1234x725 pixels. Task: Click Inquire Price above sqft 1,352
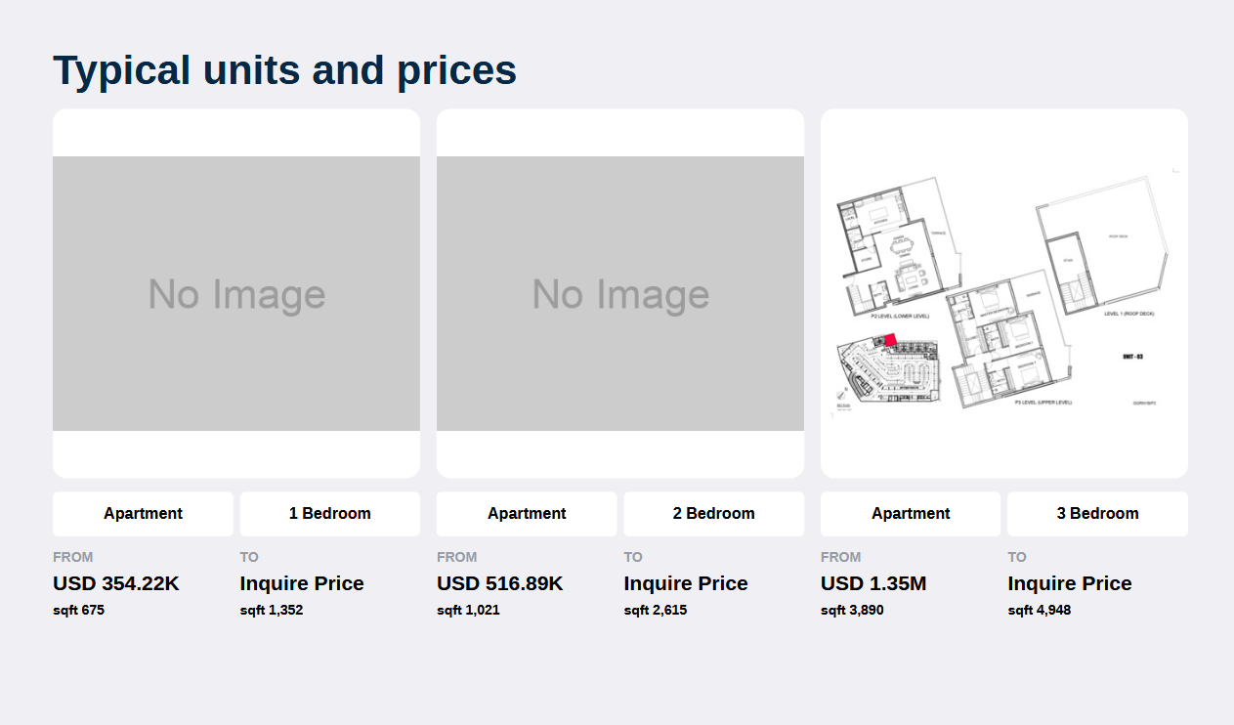click(302, 583)
